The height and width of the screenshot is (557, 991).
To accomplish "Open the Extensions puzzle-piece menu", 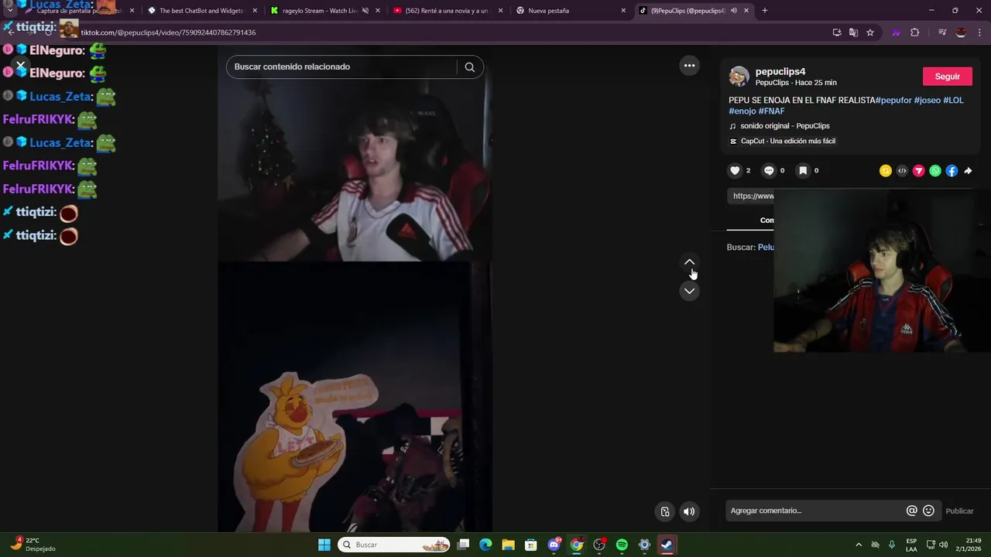I will pos(915,32).
